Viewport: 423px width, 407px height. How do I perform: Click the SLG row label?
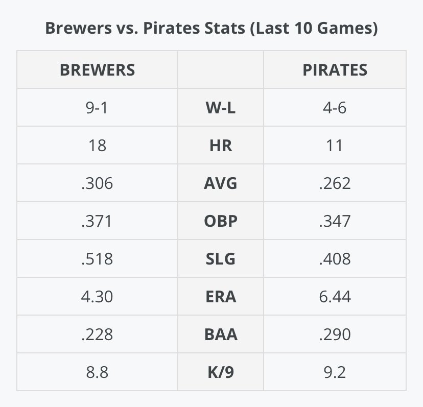click(220, 258)
